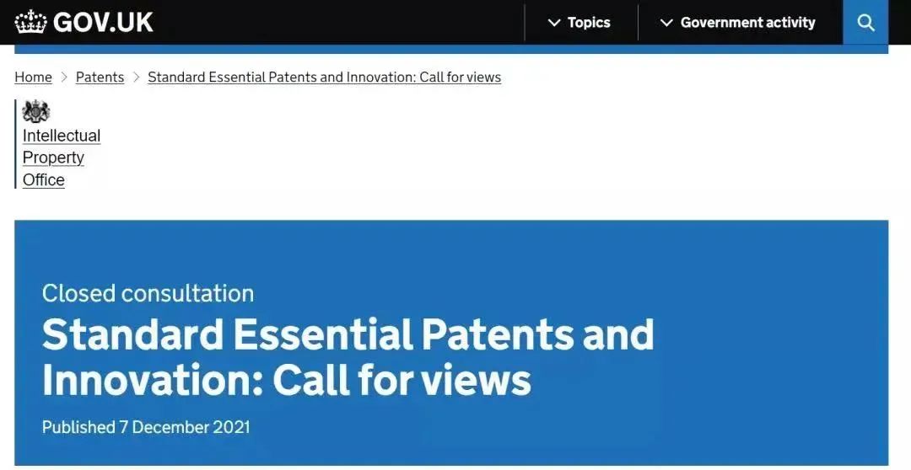Click the breadcrumb arrow after Patents
The height and width of the screenshot is (470, 911).
(136, 77)
